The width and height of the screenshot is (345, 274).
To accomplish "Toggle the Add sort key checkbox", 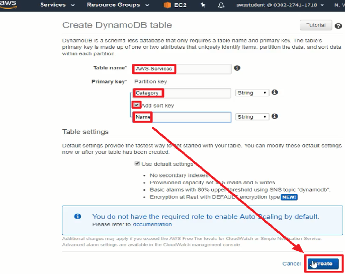I will click(x=136, y=105).
